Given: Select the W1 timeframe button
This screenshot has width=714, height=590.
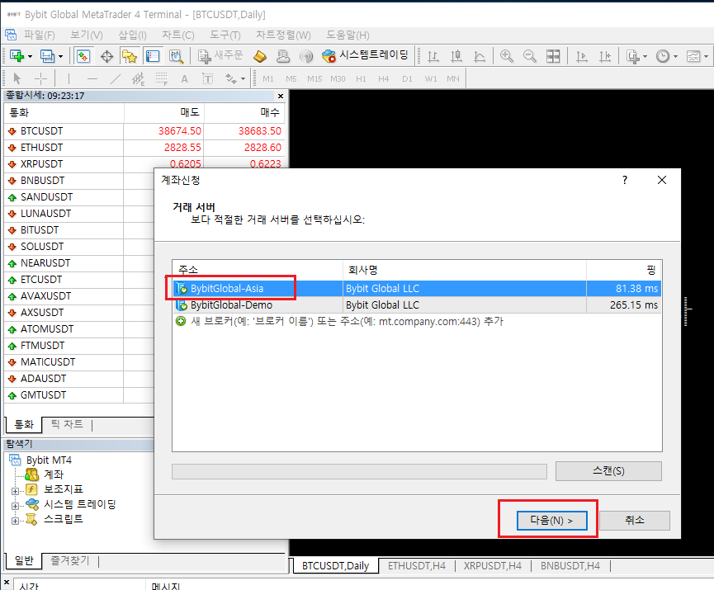Looking at the screenshot, I should point(431,79).
